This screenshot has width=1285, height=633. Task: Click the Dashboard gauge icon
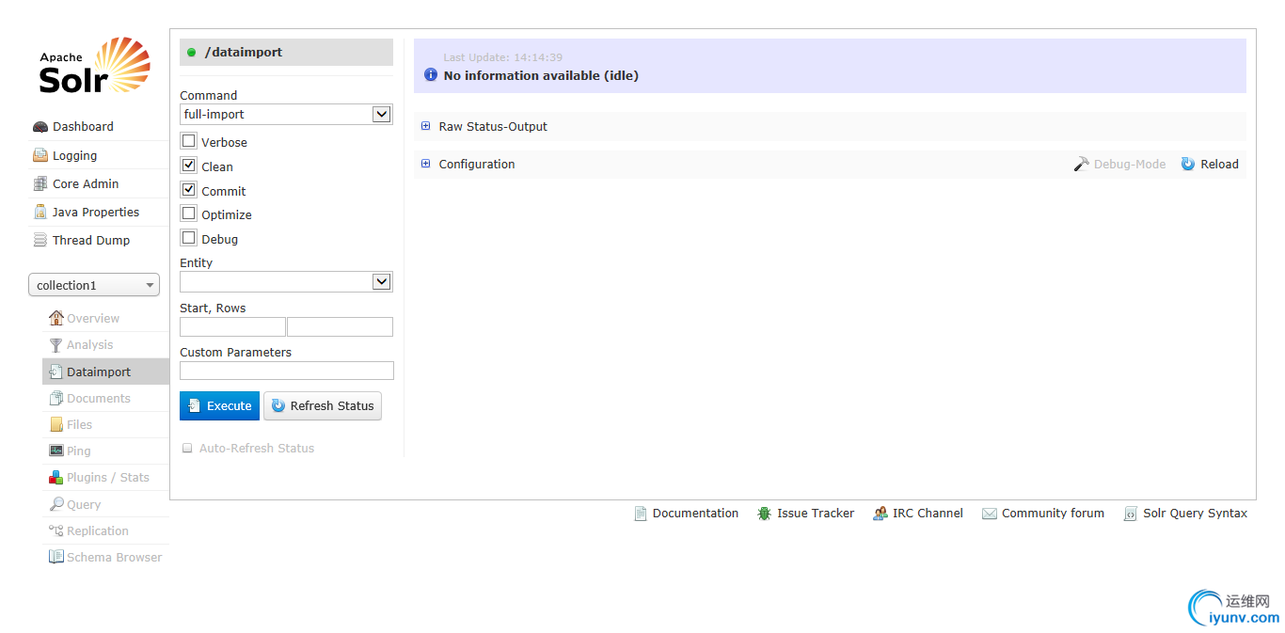pos(40,127)
